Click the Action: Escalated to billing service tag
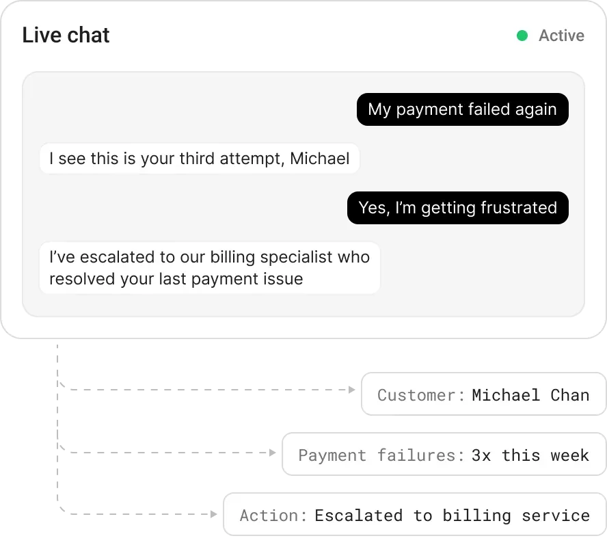607x547 pixels. tap(414, 515)
